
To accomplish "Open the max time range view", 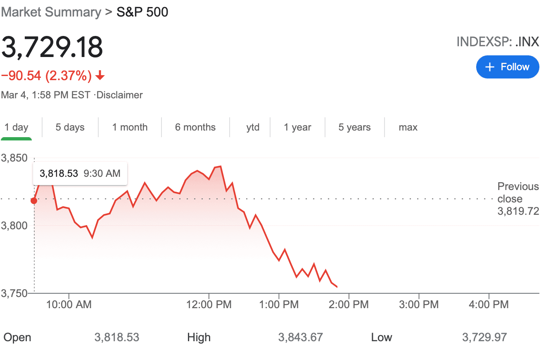I will (x=408, y=127).
